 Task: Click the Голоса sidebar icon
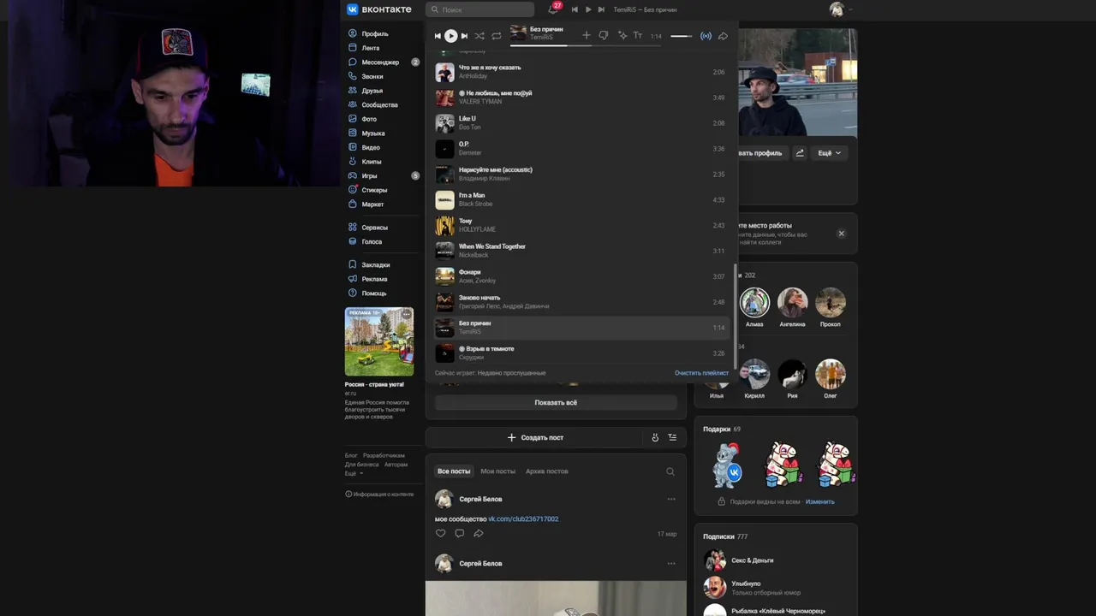(353, 241)
